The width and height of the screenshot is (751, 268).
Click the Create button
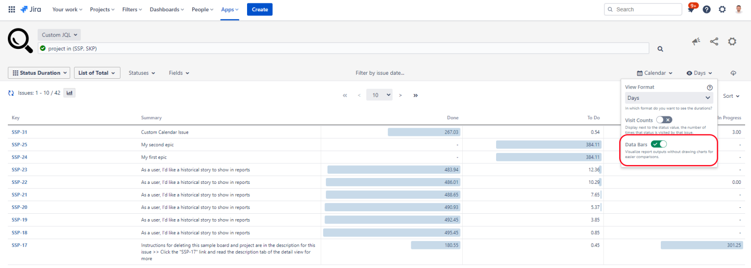(259, 9)
